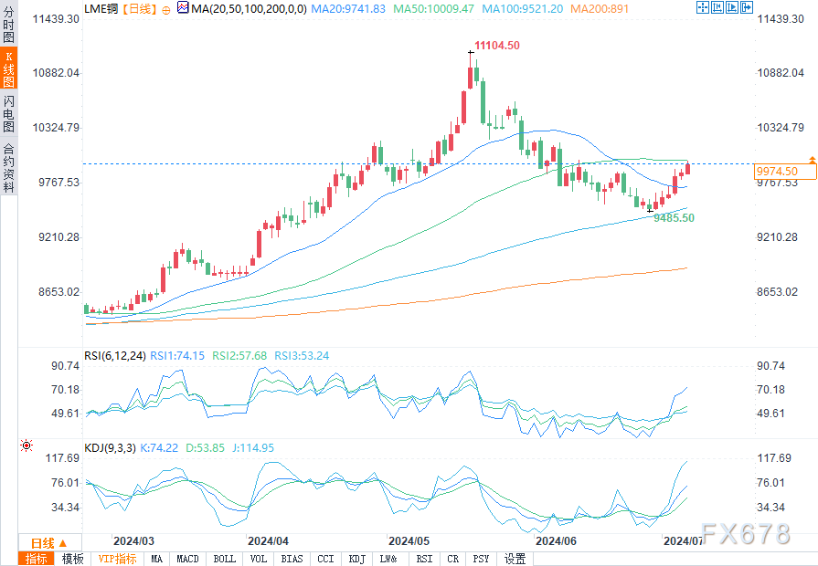Click the red sun icon beside KDJ panel

click(27, 445)
